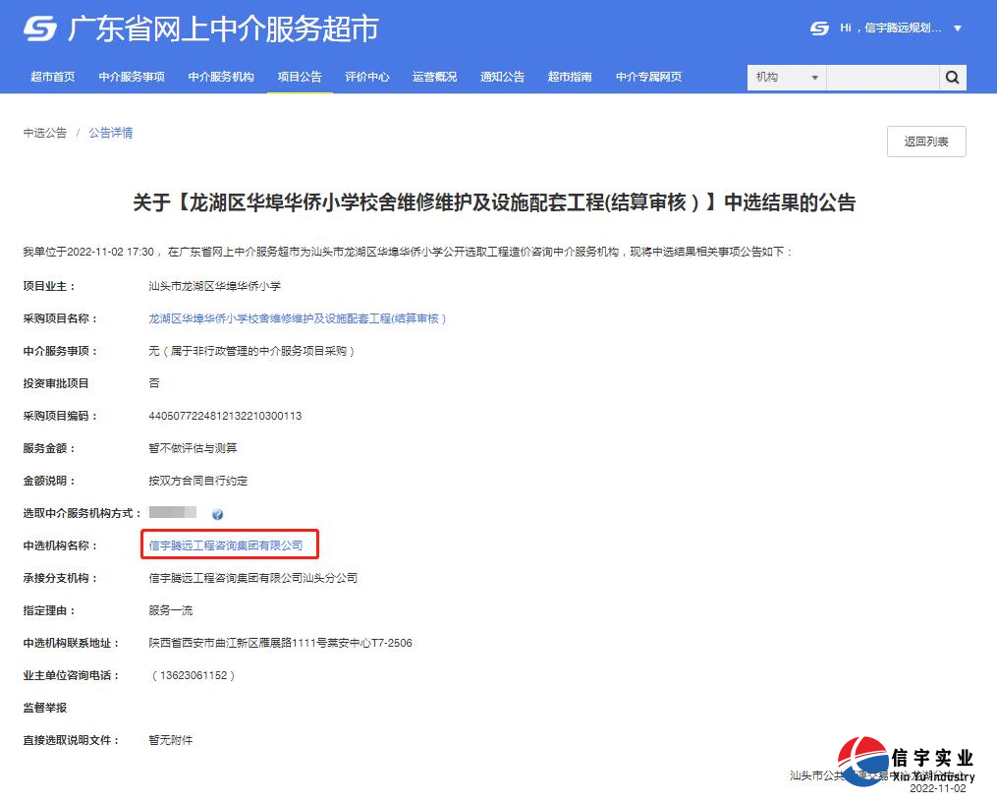
Task: Click the magnifier search icon
Action: [x=952, y=77]
